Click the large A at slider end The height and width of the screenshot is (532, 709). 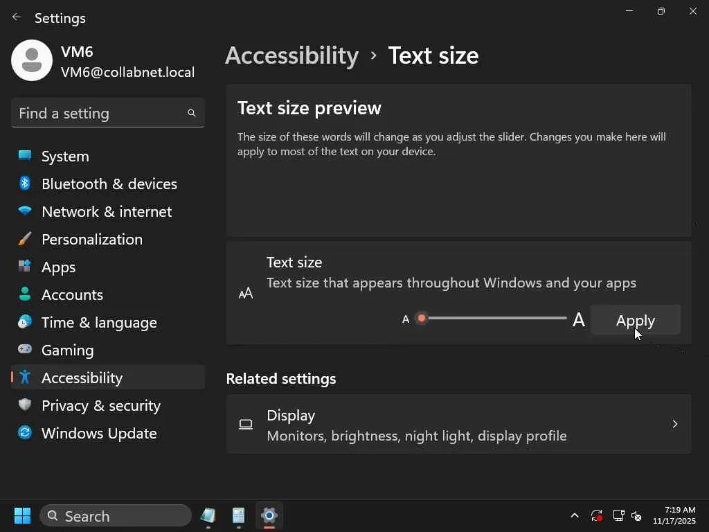click(578, 319)
